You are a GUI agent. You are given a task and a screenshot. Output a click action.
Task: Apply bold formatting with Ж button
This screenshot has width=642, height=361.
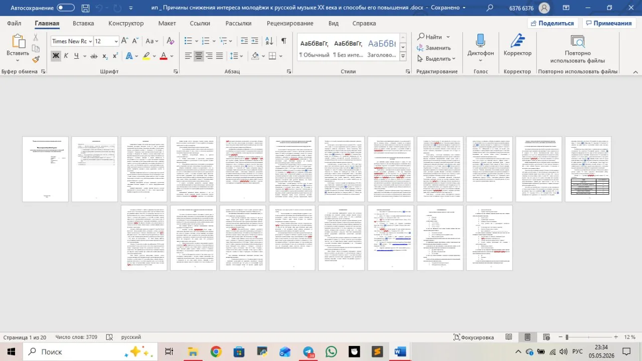tap(56, 56)
